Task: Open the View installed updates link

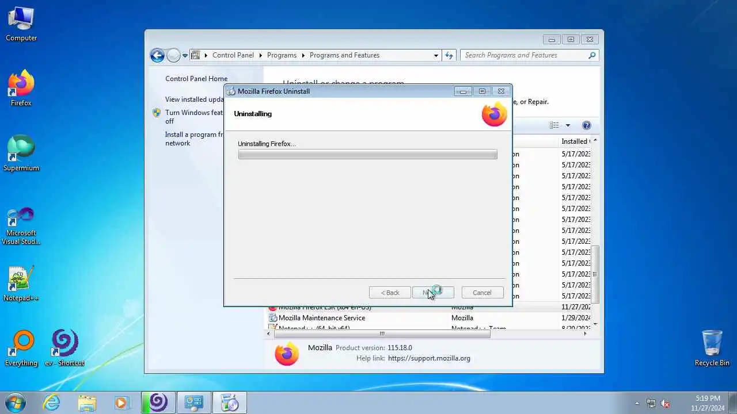Action: (194, 99)
